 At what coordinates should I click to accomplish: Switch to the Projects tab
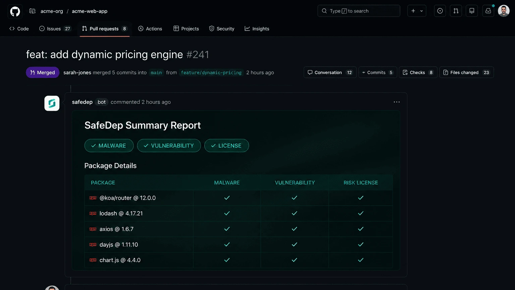coord(186,29)
